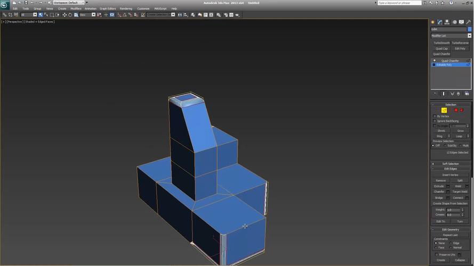
Task: Activate the Select and Rotate tool
Action: (x=70, y=15)
